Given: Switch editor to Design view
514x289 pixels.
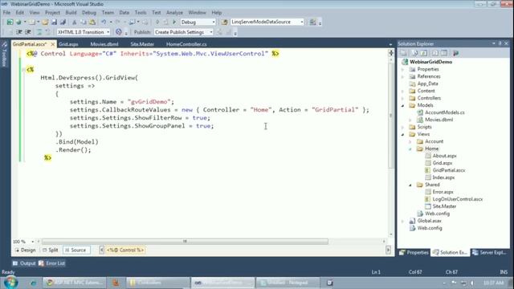Looking at the screenshot, I should (25, 250).
